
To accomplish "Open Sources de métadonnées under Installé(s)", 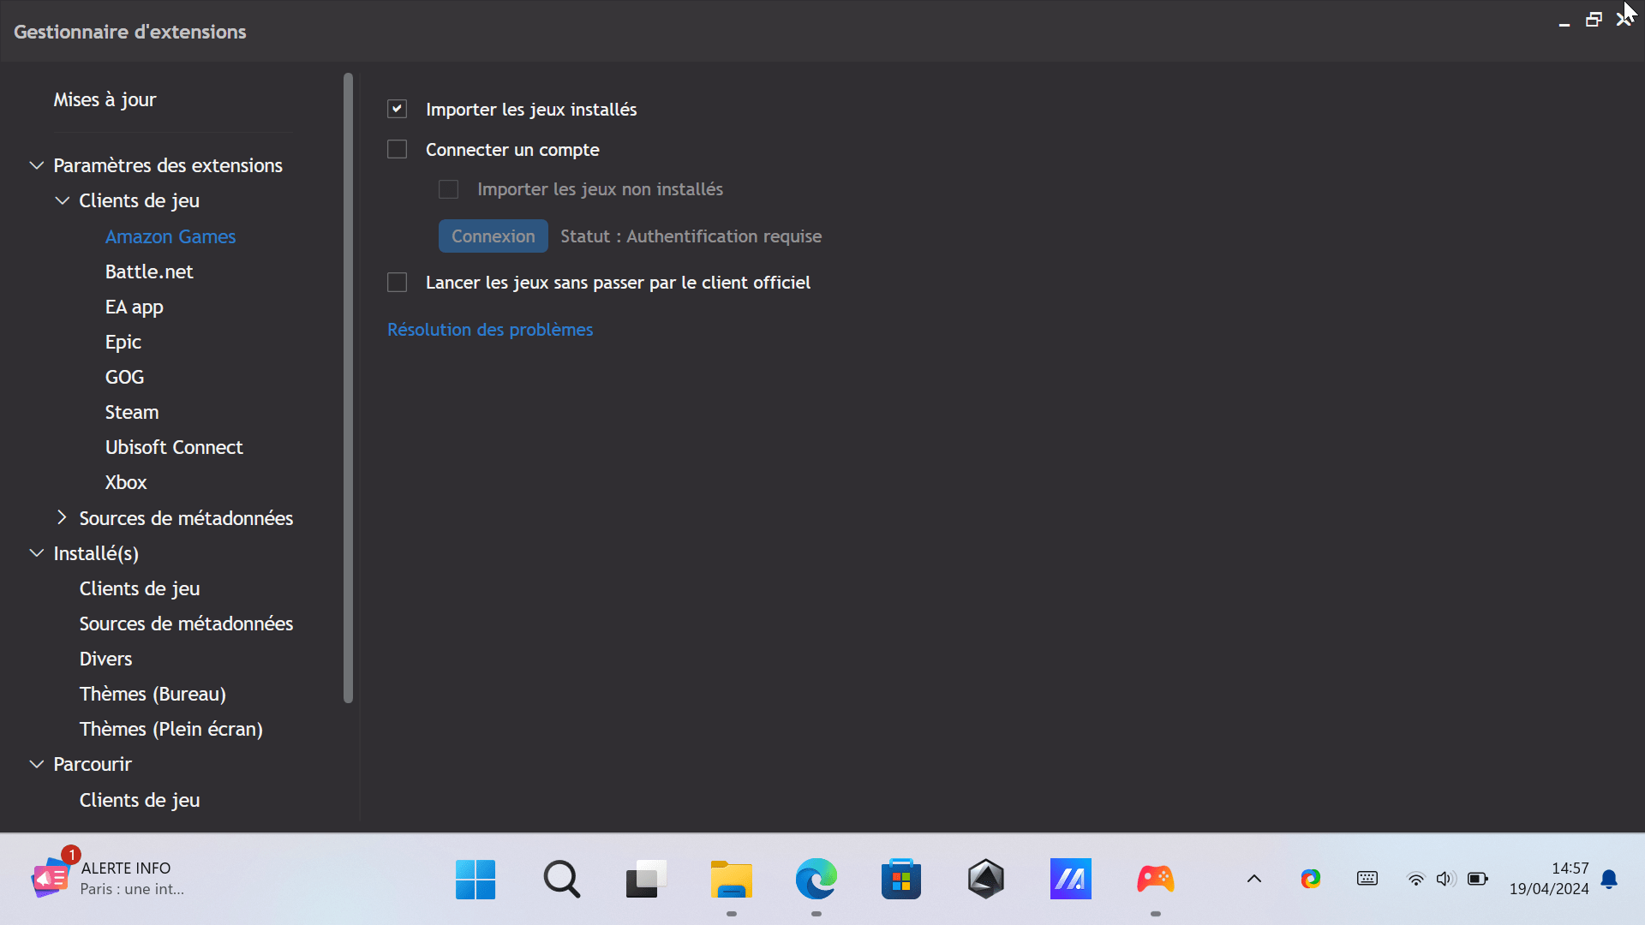I will point(186,624).
